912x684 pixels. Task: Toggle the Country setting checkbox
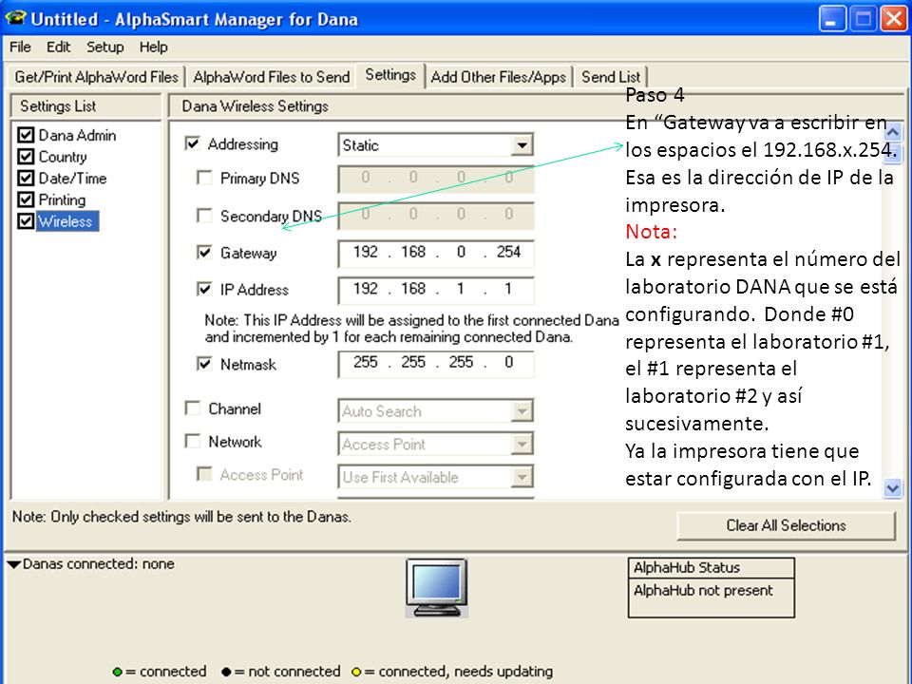pos(26,157)
